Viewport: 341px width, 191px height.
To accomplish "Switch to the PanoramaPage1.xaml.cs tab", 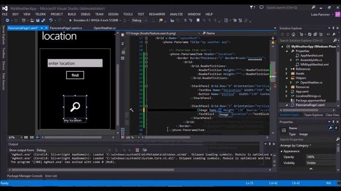I will (x=66, y=28).
